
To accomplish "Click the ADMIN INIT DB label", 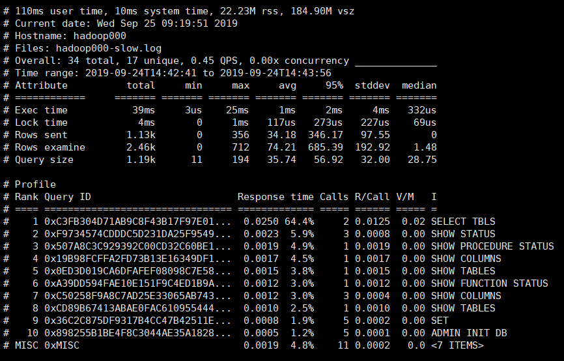I will tap(469, 333).
